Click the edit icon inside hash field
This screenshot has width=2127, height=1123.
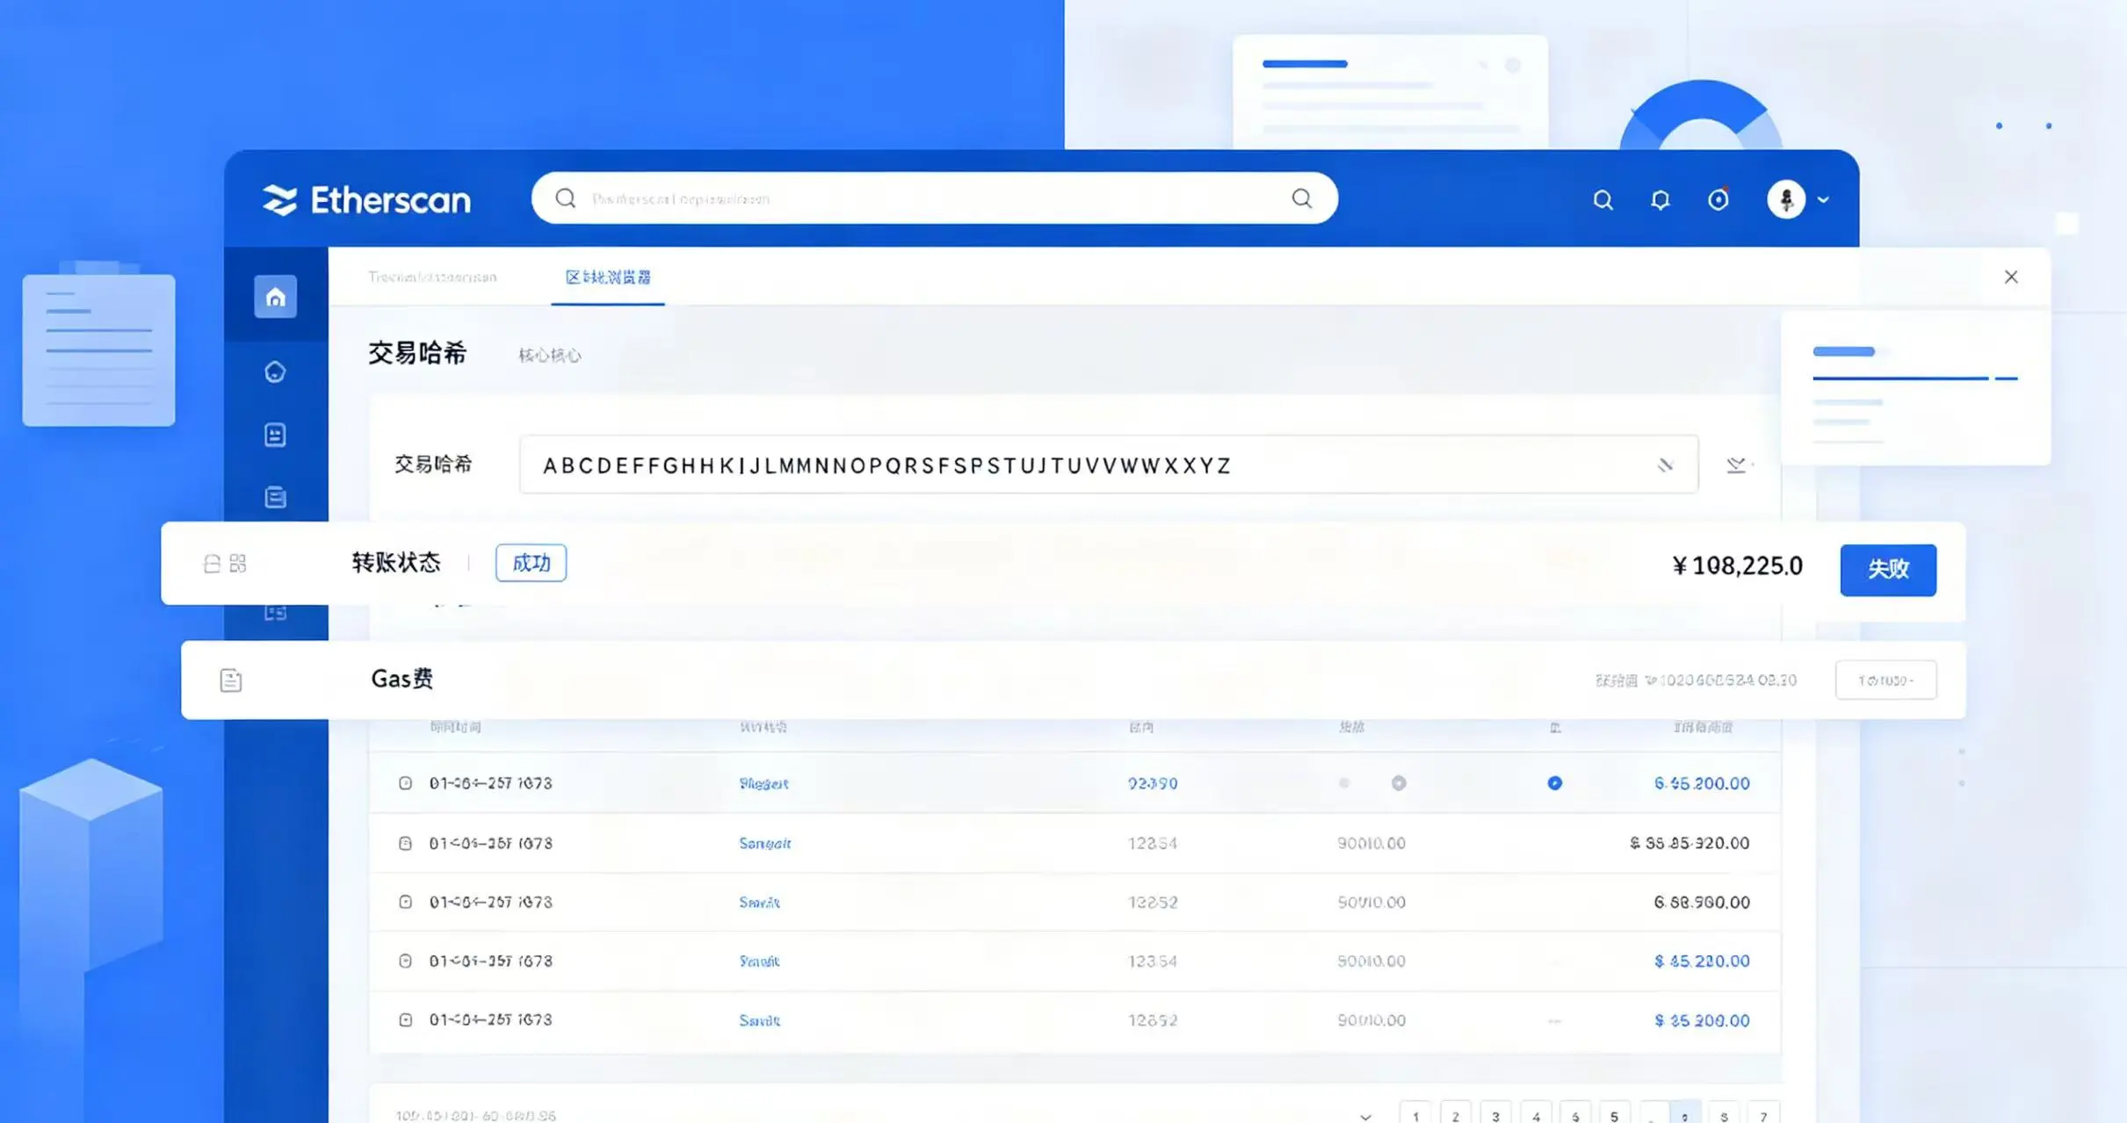point(1665,464)
